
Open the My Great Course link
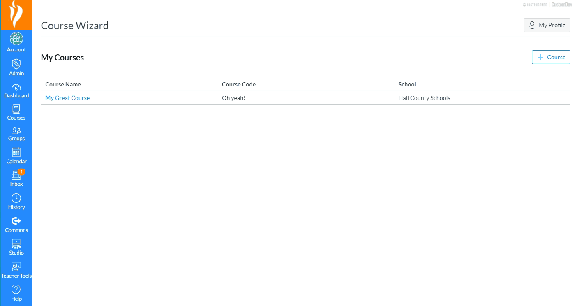coord(67,98)
